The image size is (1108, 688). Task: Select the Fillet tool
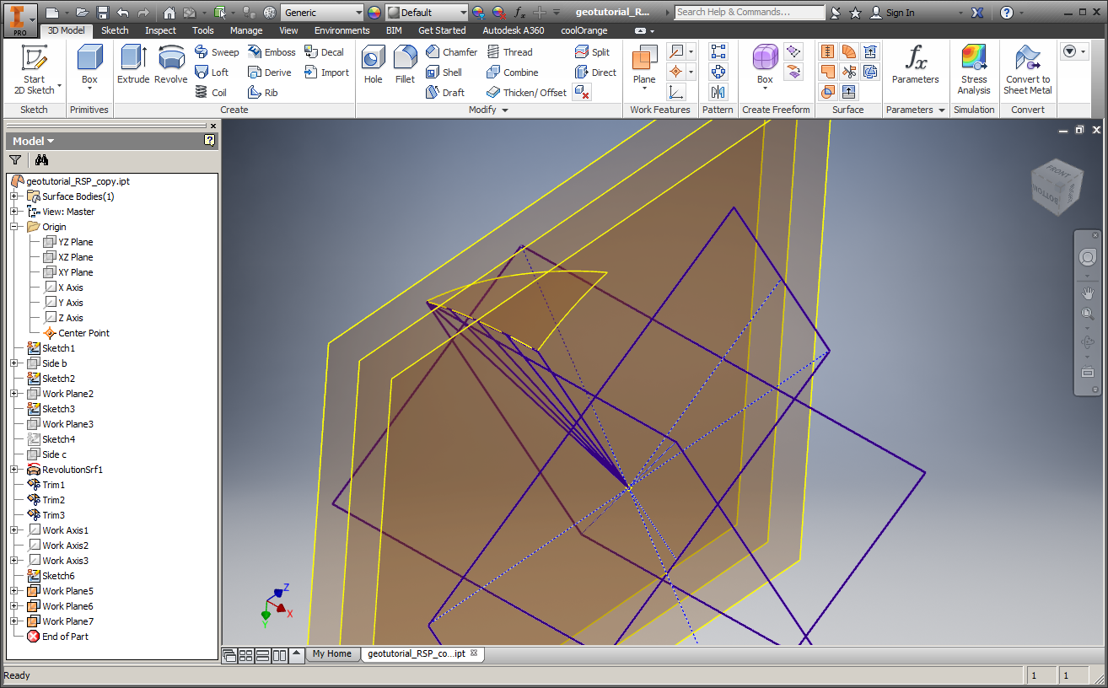coord(406,65)
